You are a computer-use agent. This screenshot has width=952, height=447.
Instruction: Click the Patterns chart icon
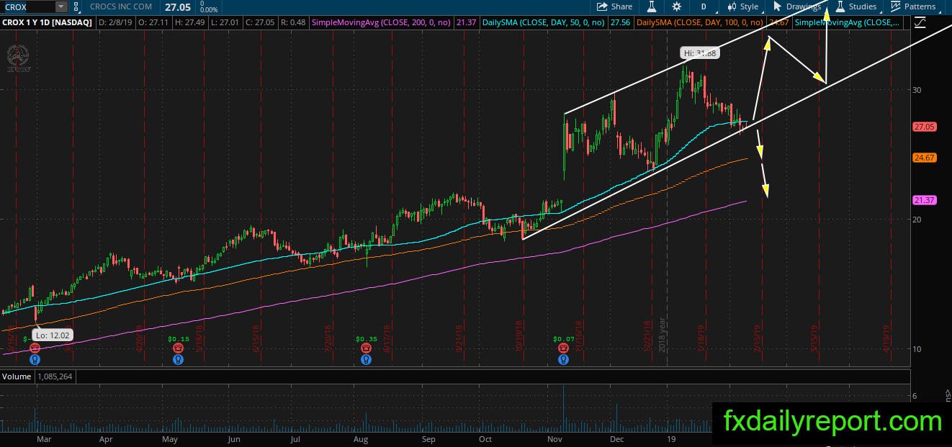896,6
